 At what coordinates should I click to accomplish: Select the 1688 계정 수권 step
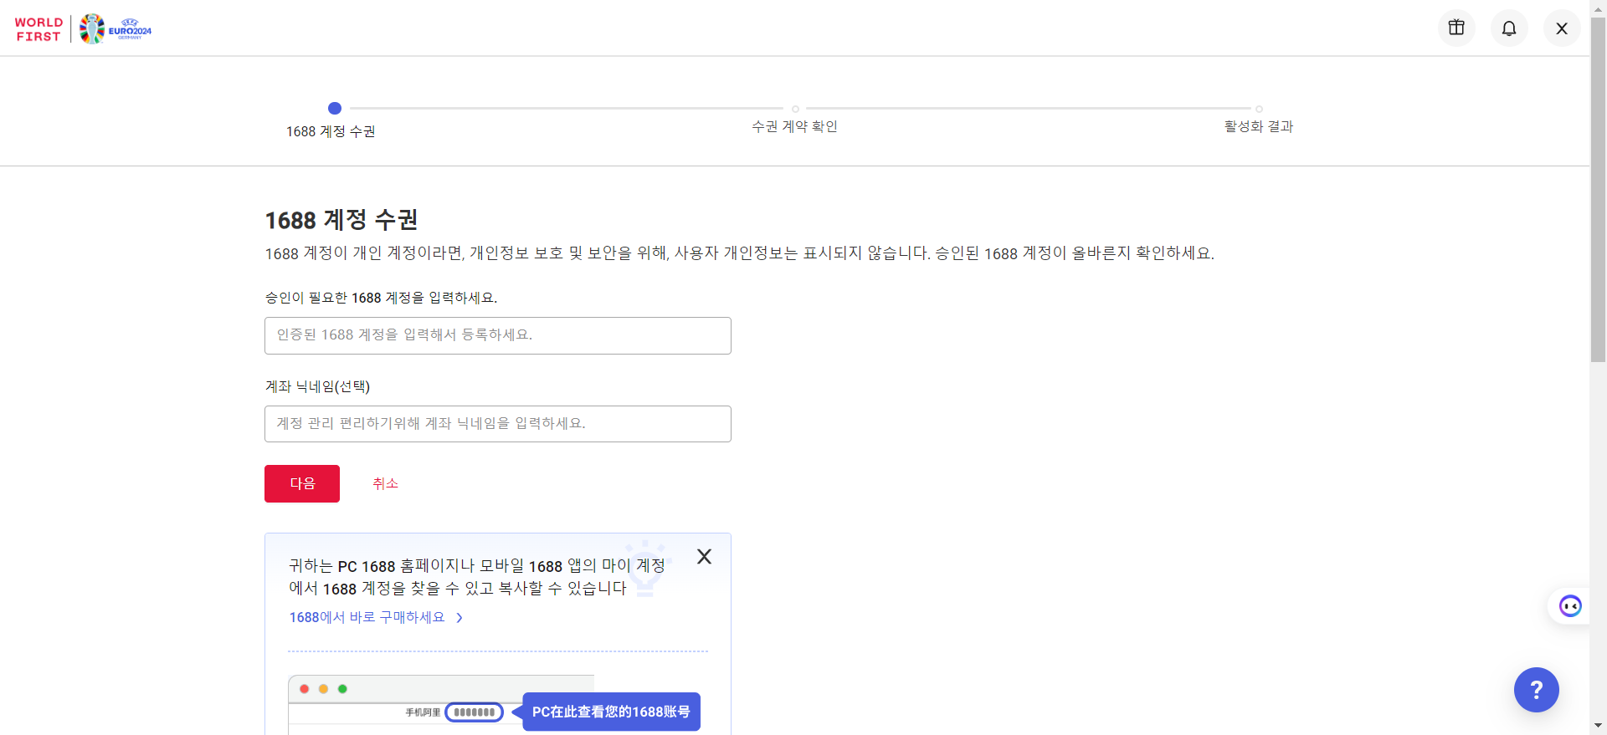tap(331, 131)
